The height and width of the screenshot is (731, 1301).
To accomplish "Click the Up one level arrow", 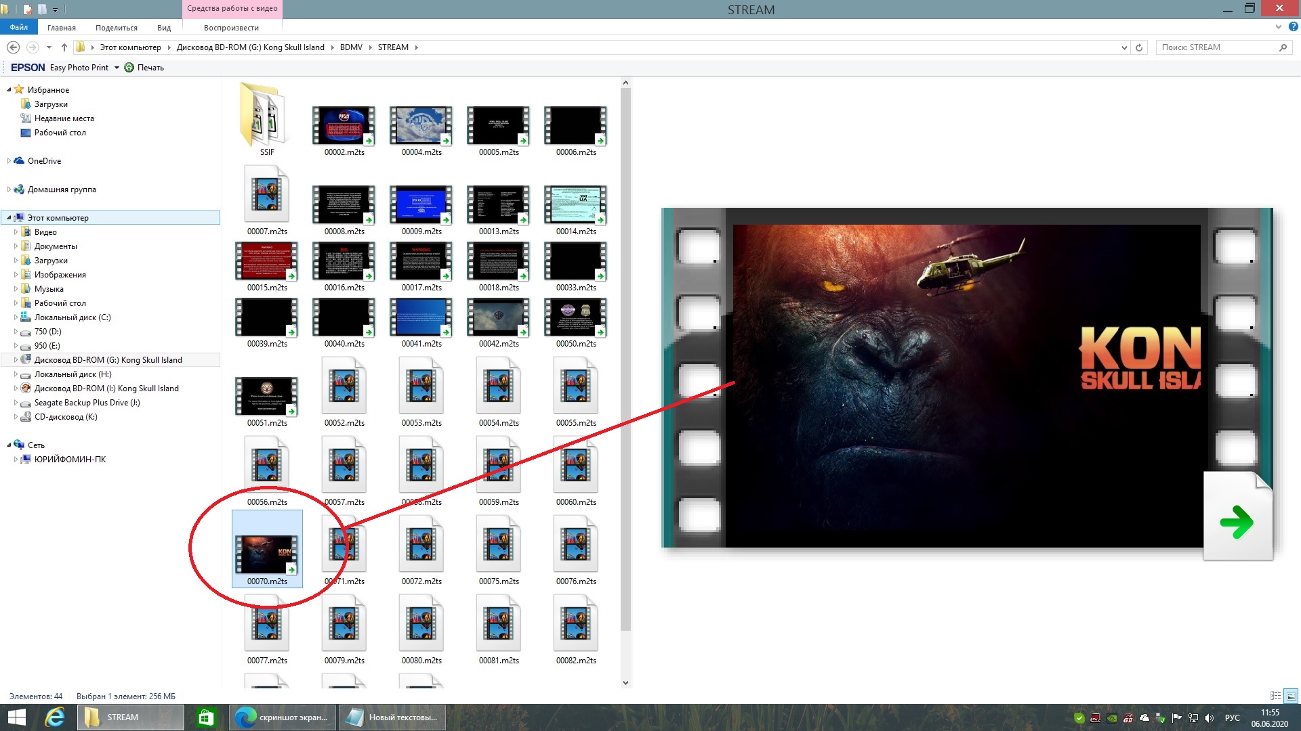I will 64,47.
